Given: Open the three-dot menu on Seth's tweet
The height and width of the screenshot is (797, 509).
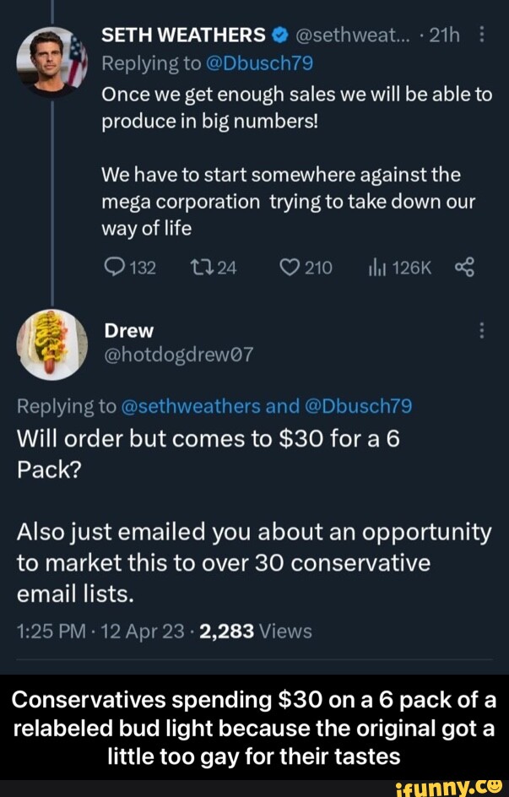Looking at the screenshot, I should [x=482, y=35].
